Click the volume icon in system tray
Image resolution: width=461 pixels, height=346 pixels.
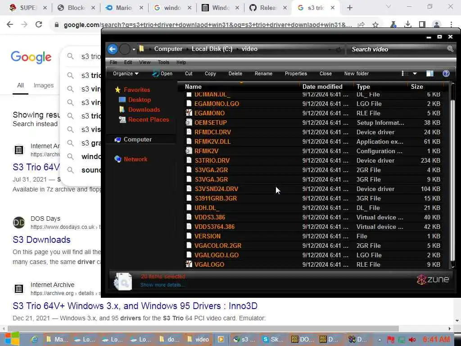[412, 340]
